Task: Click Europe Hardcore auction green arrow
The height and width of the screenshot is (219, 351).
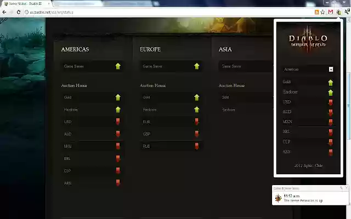Action: pyautogui.click(x=197, y=109)
